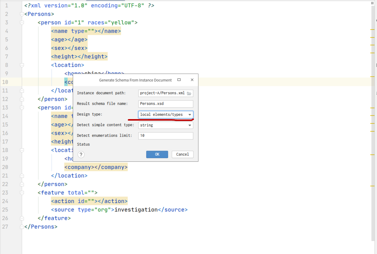Open the Detect simple content type dropdown
This screenshot has width=377, height=254.
(x=166, y=125)
